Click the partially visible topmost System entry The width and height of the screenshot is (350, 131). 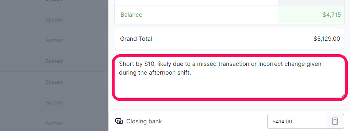pos(54,1)
